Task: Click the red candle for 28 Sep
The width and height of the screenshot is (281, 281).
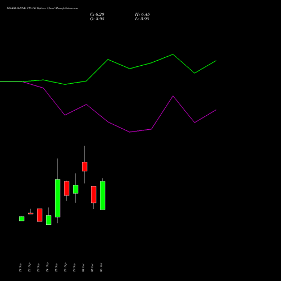Action: coord(67,188)
